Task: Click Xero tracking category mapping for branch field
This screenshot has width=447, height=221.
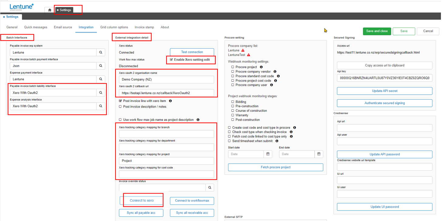Action: 166,134
